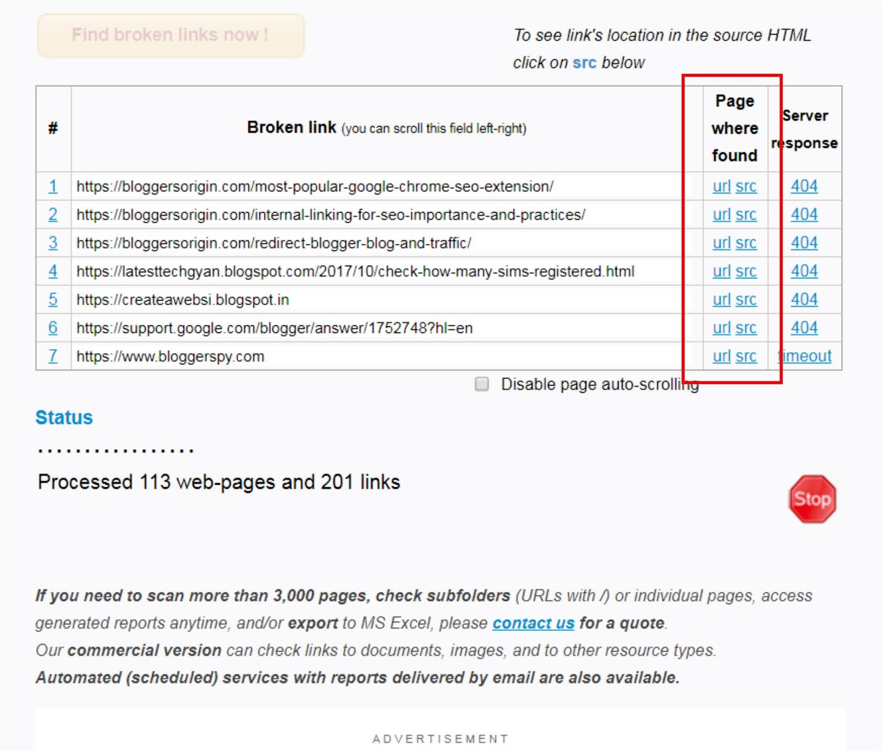Click the src link for the check-how-many-sims row
Screen dimensions: 883x751
click(x=746, y=271)
